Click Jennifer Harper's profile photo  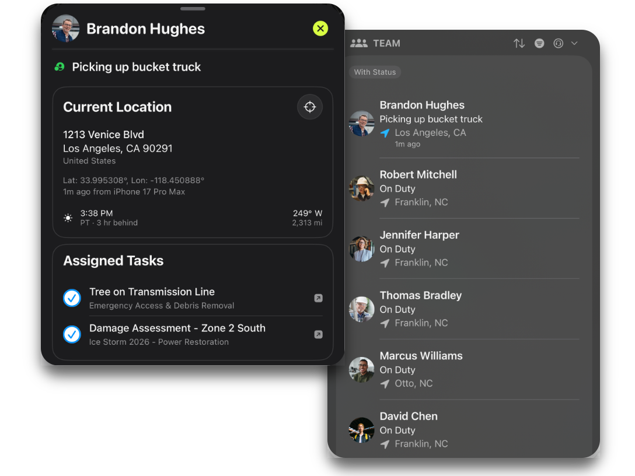(x=361, y=249)
